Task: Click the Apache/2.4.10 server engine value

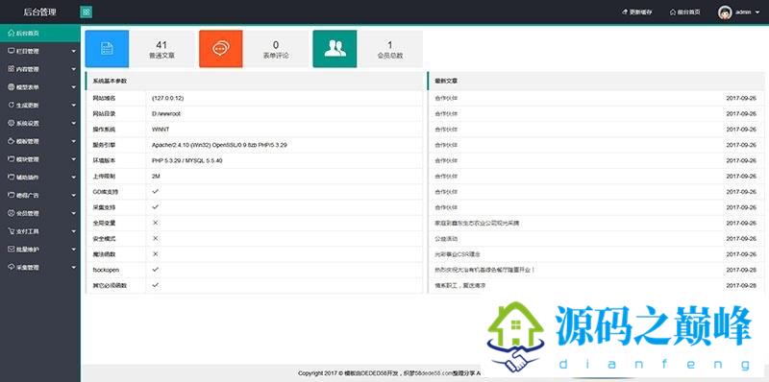Action: tap(220, 145)
